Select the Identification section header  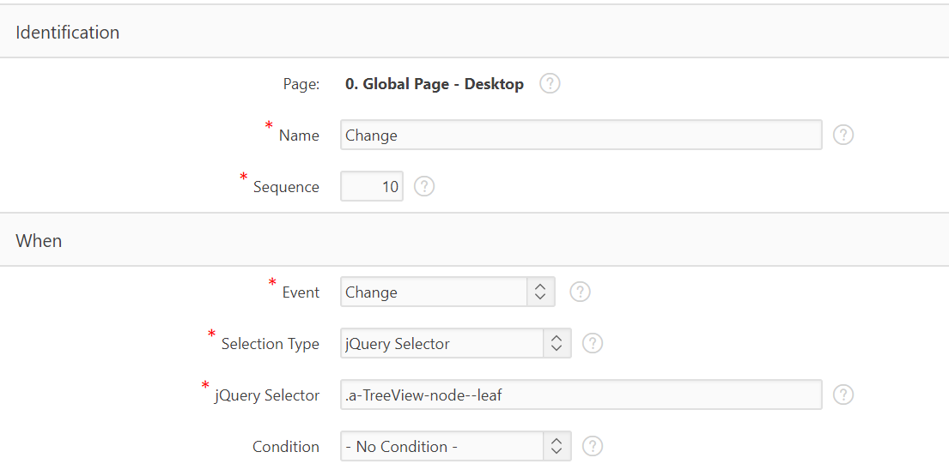coord(474,32)
